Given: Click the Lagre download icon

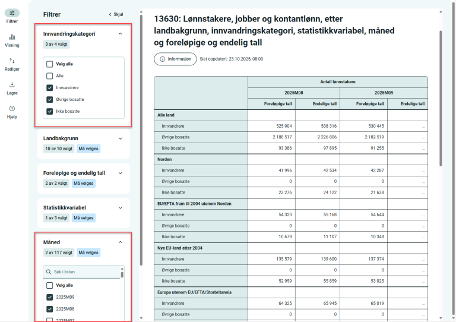Looking at the screenshot, I should [x=12, y=85].
